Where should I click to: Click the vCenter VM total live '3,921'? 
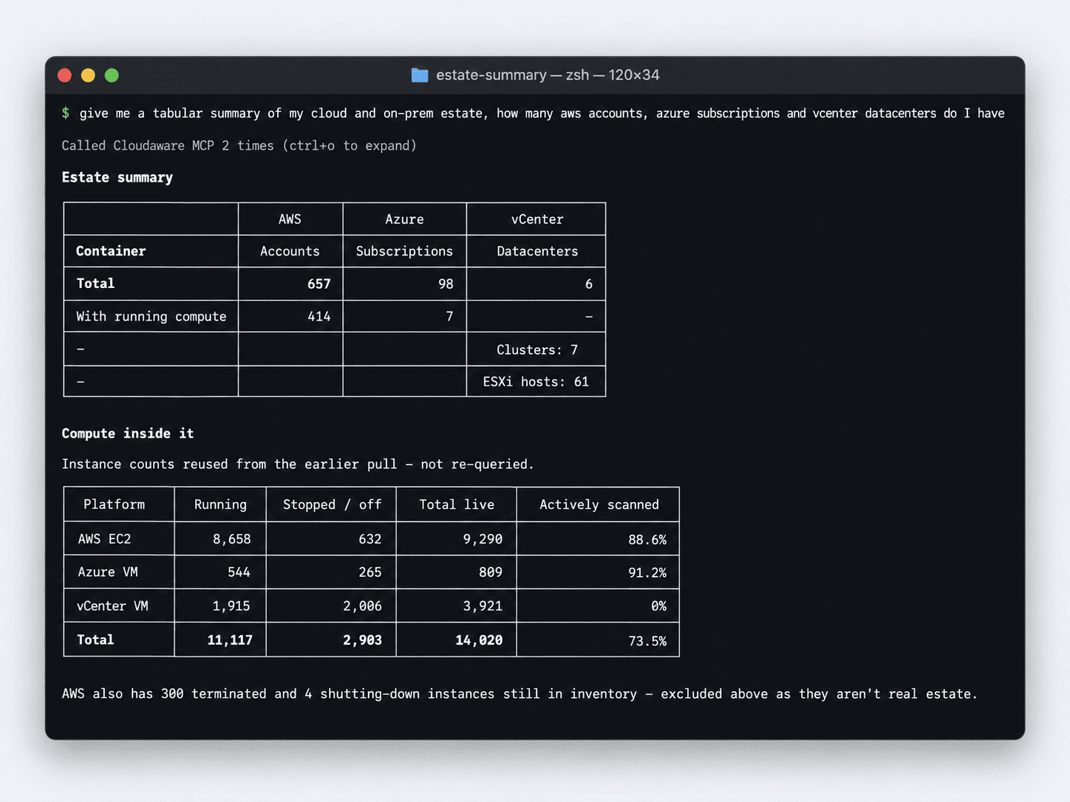483,606
